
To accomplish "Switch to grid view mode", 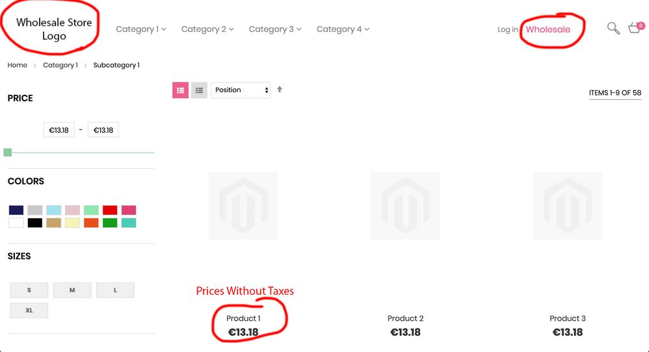I will pyautogui.click(x=180, y=90).
